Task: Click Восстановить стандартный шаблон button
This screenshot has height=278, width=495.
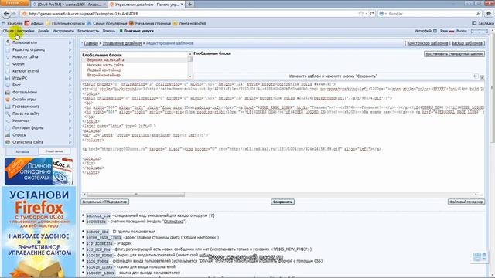Action: 454,54
